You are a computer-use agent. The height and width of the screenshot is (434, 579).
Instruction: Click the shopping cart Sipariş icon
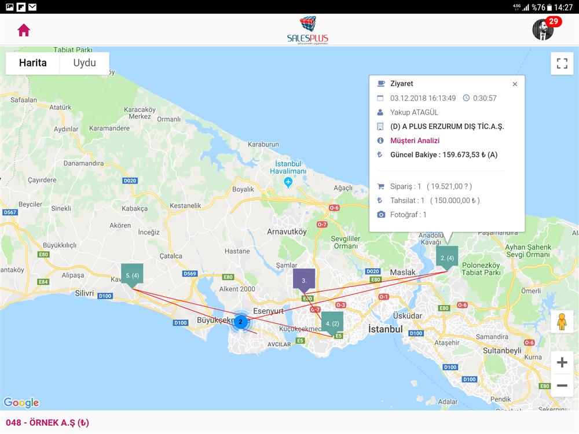coord(381,186)
